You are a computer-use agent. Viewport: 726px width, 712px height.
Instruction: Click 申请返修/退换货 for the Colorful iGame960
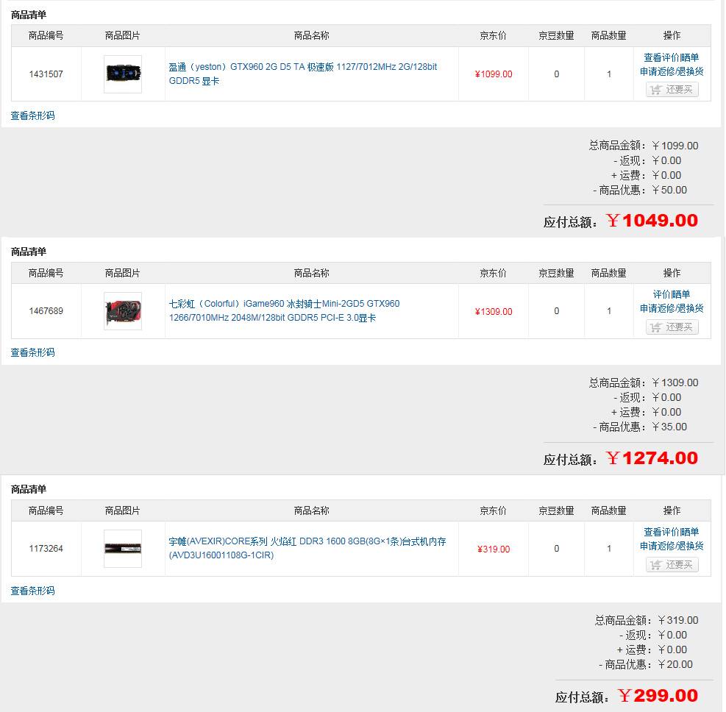click(672, 308)
